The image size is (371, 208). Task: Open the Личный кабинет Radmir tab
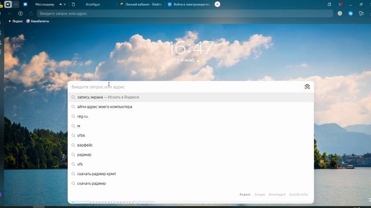pos(141,4)
